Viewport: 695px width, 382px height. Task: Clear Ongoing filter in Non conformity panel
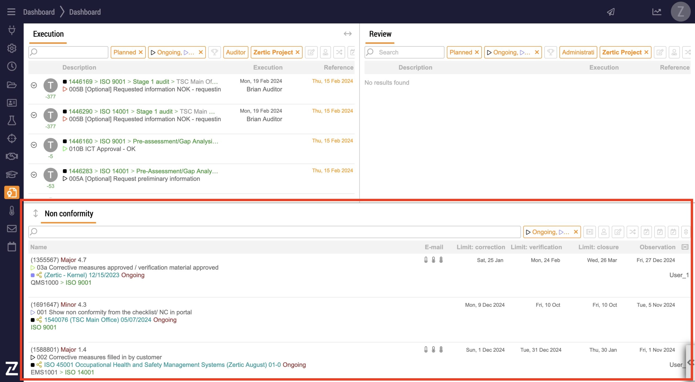[x=576, y=232]
